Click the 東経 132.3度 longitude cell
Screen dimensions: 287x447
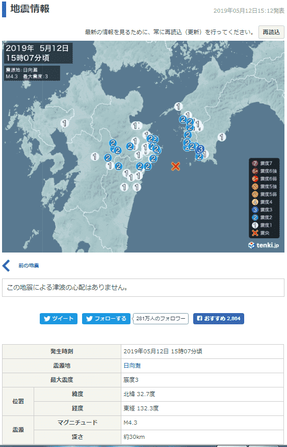(202, 408)
